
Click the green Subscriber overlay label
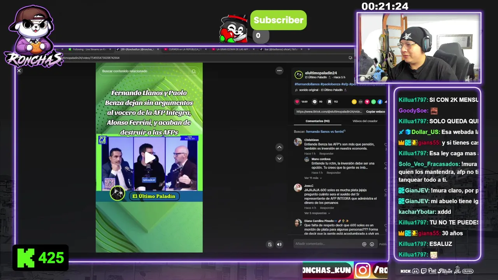[279, 20]
